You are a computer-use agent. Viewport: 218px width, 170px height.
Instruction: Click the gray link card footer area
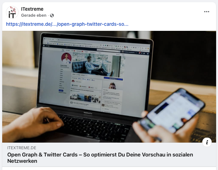click(109, 155)
